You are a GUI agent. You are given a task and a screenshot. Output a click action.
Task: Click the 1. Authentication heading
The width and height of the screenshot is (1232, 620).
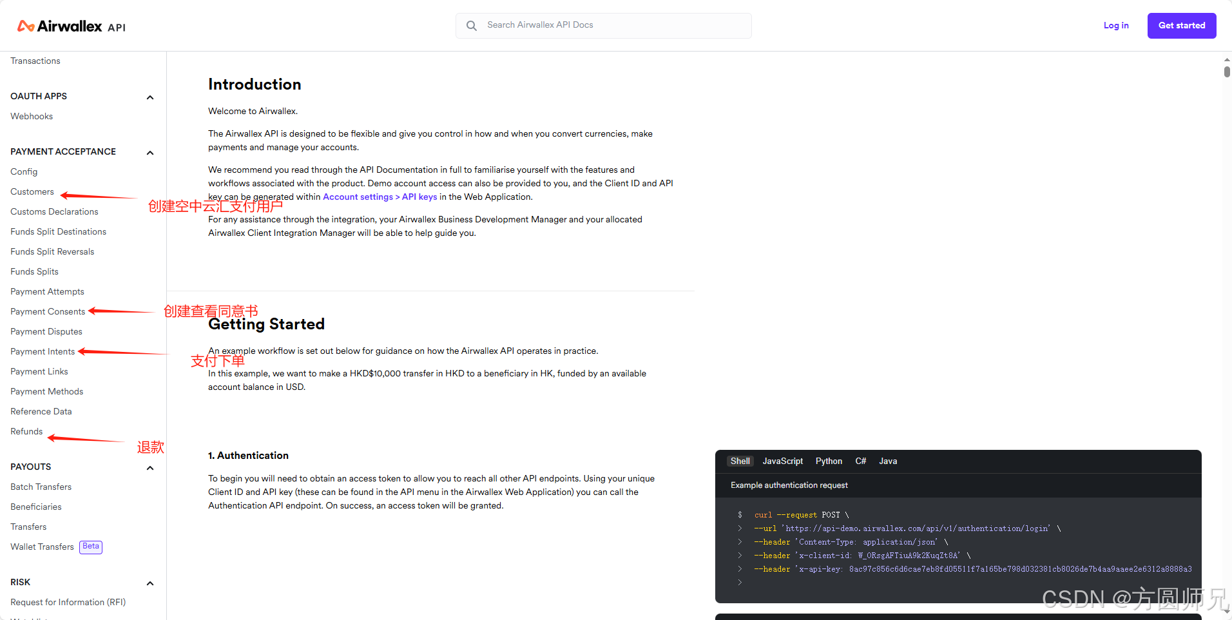coord(248,455)
